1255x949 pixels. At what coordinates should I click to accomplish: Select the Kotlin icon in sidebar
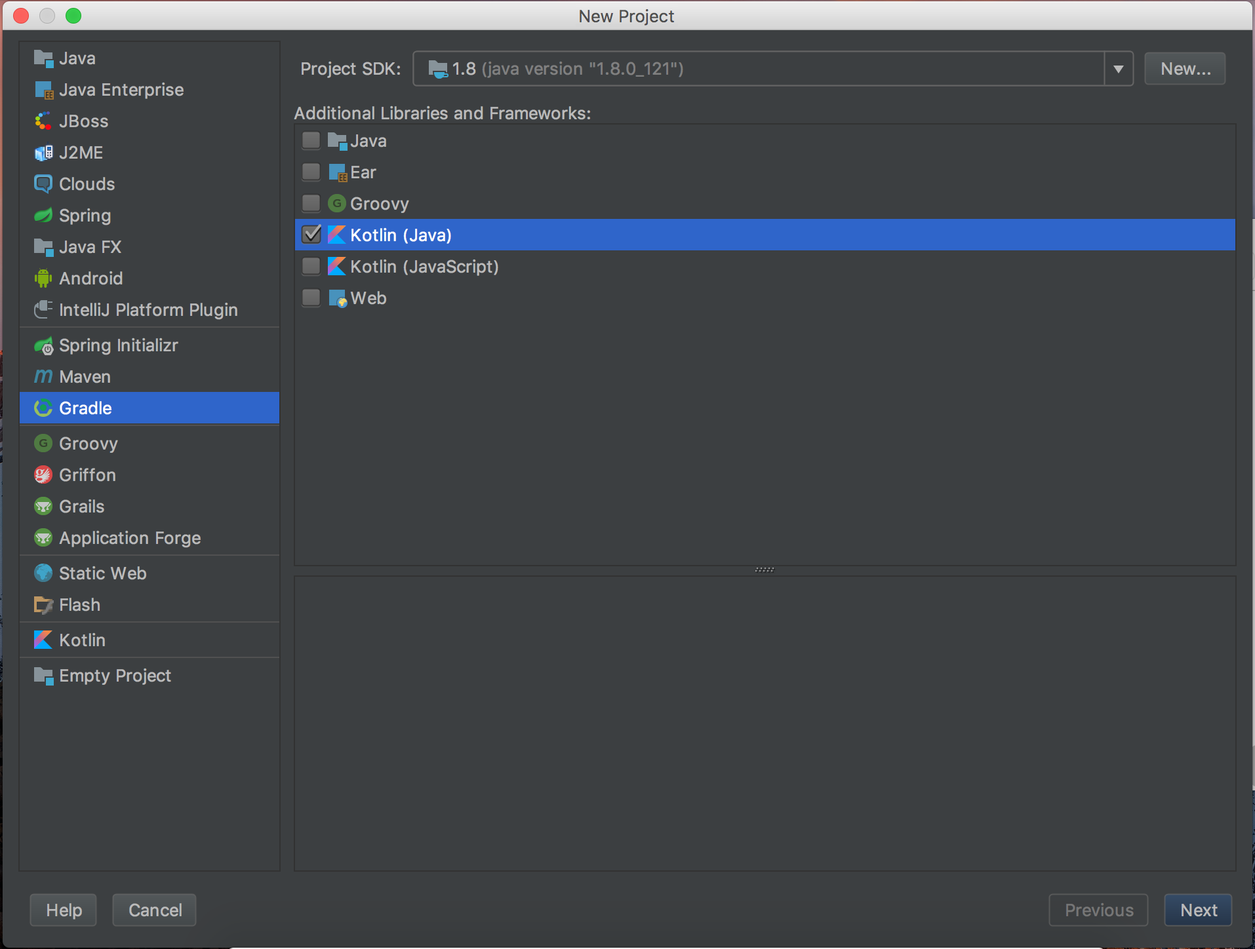pyautogui.click(x=43, y=640)
